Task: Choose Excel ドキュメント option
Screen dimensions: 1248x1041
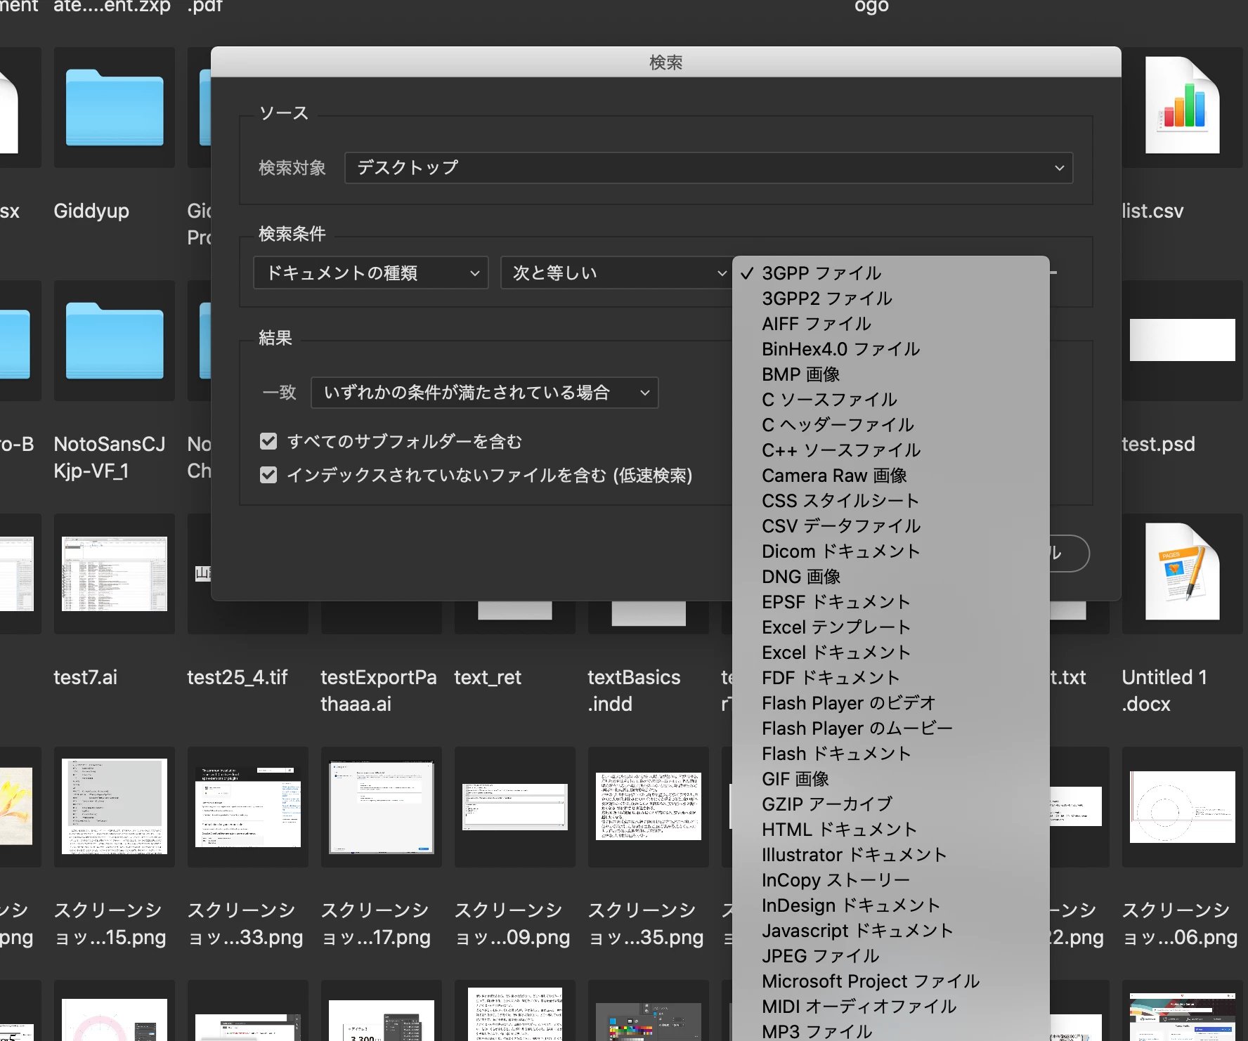Action: click(891, 652)
